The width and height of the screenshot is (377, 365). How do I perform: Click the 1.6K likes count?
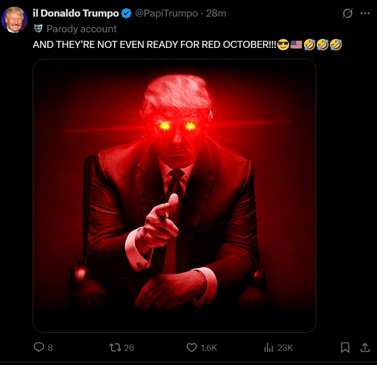tap(209, 348)
